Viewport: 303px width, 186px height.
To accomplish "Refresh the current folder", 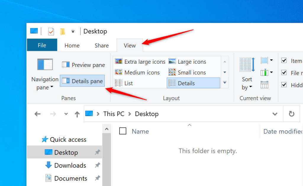I will tap(291, 114).
